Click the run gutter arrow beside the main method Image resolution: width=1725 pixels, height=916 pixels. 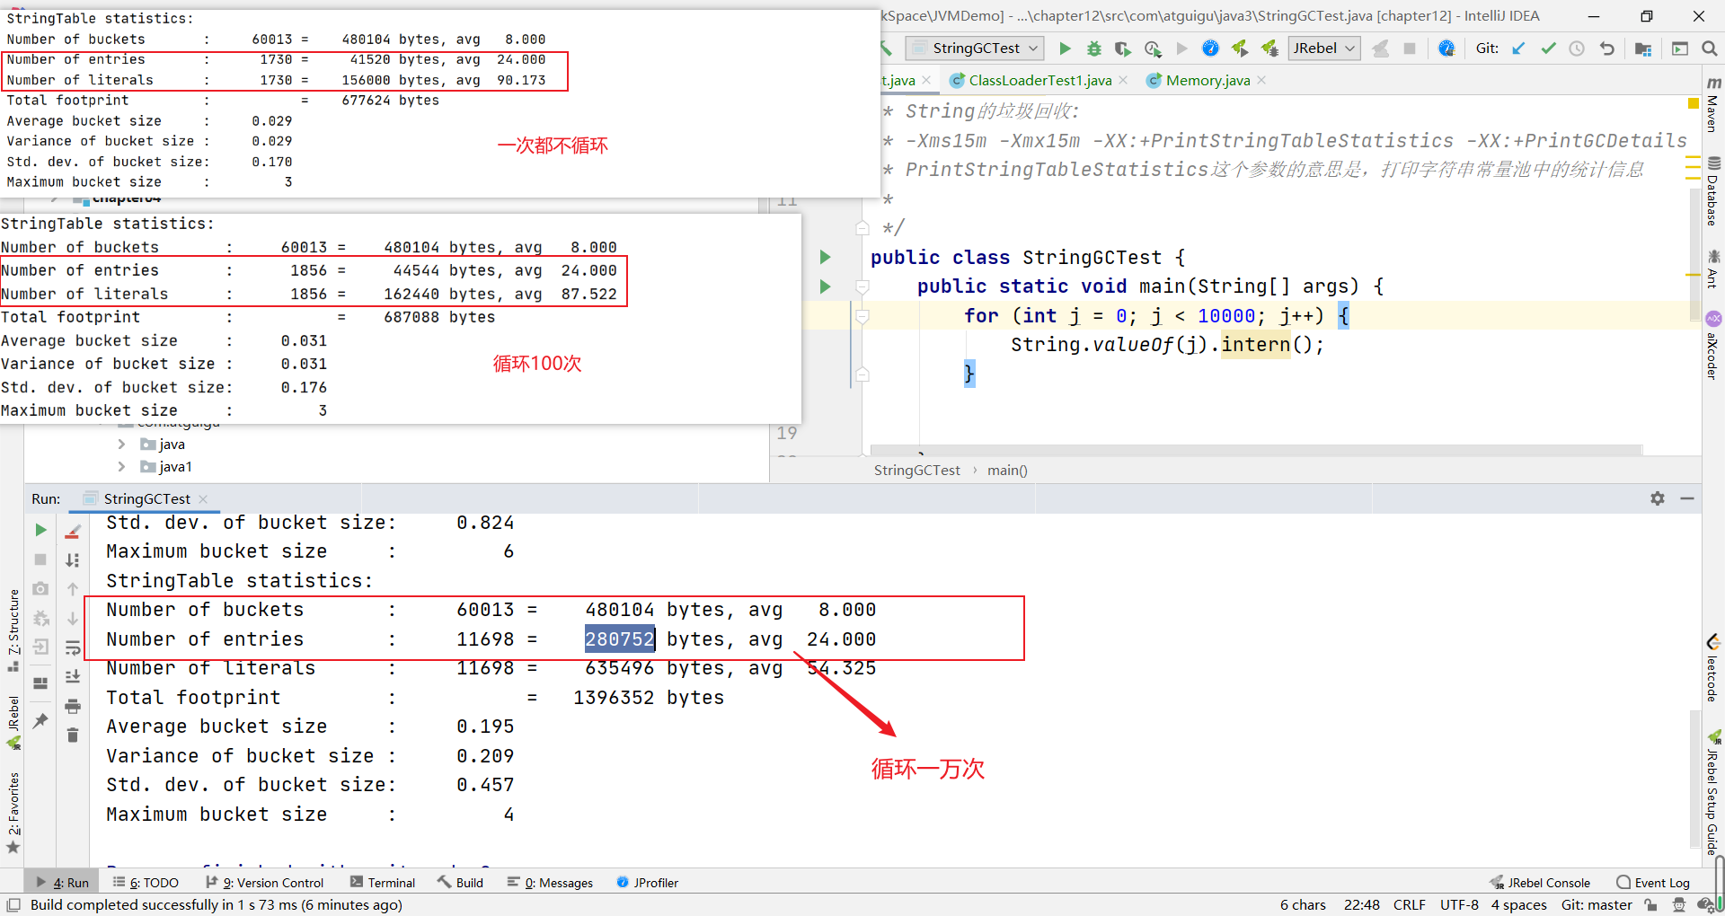coord(825,286)
